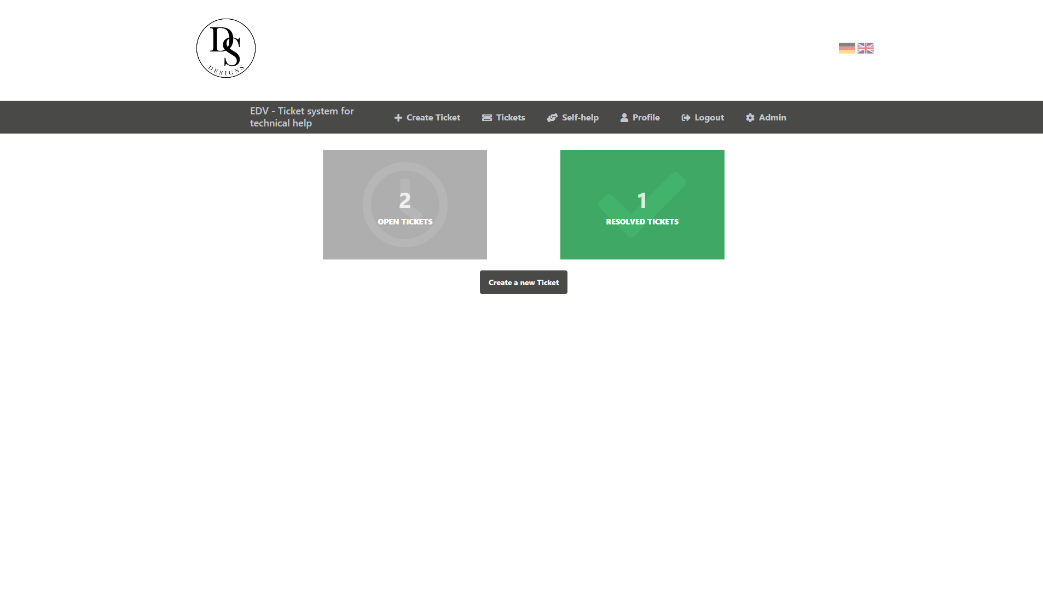Click the sign-out arrow icon beside Logout

(686, 118)
